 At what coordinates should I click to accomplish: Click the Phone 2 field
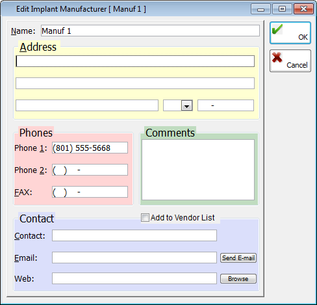(90, 170)
